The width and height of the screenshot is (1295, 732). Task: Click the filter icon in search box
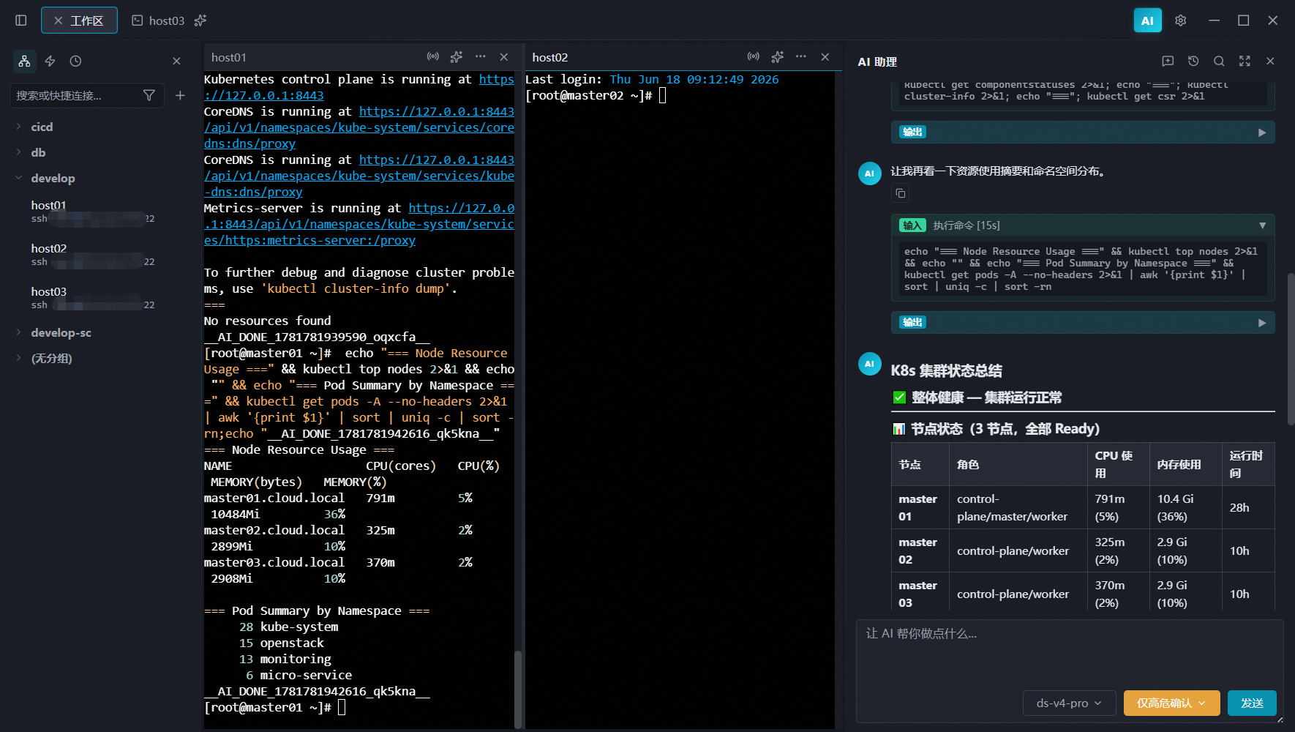tap(149, 95)
